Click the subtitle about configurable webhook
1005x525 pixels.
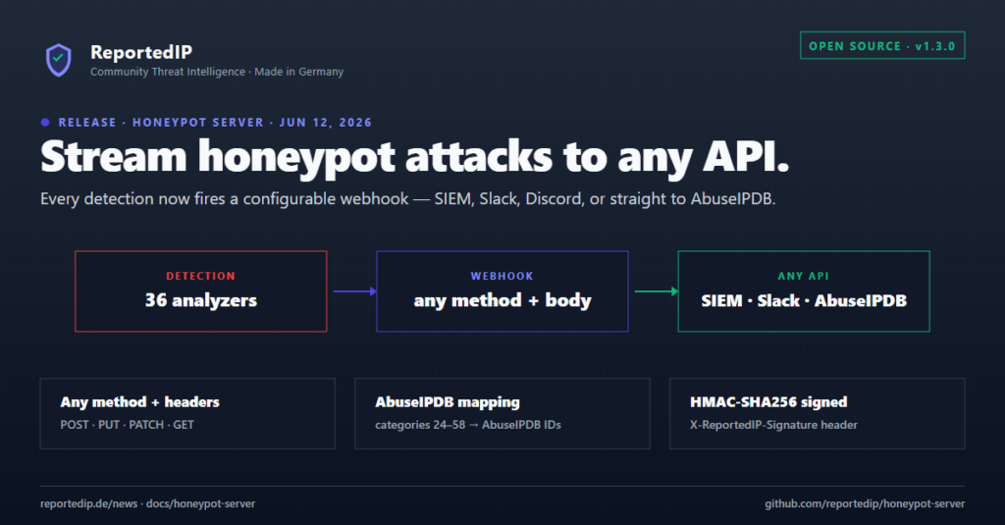[407, 199]
